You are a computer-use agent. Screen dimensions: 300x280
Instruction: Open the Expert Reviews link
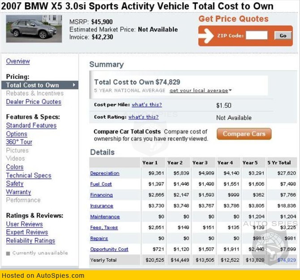coord(27,232)
